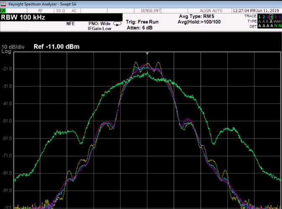Select trace number 3 in trace panel
This screenshot has height=209, width=282.
(268, 16)
